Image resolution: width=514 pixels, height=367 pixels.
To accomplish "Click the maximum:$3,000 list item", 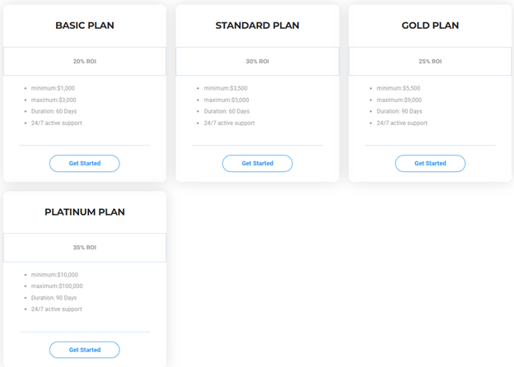I will point(54,100).
